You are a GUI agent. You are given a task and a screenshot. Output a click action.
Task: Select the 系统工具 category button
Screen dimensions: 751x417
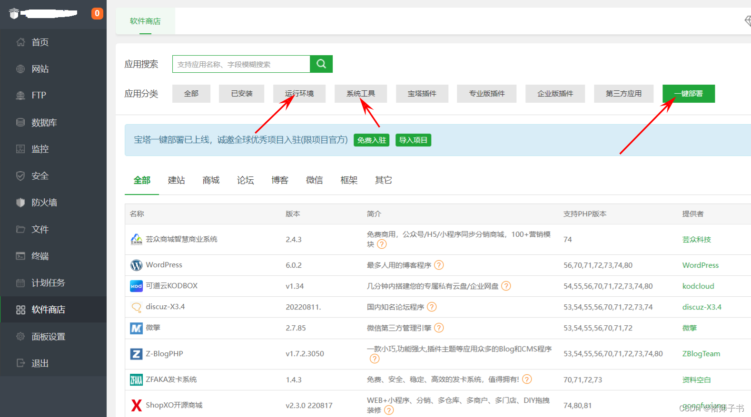tap(361, 94)
